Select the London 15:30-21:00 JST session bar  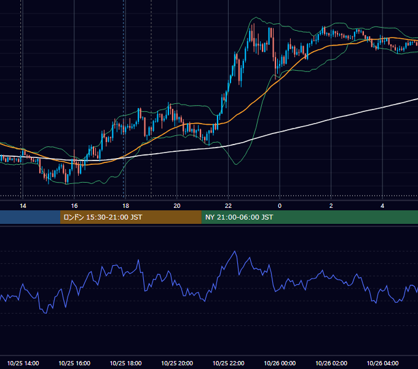130,217
